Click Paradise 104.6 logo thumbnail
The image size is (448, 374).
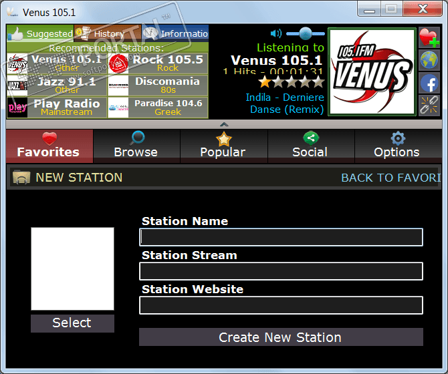118,108
